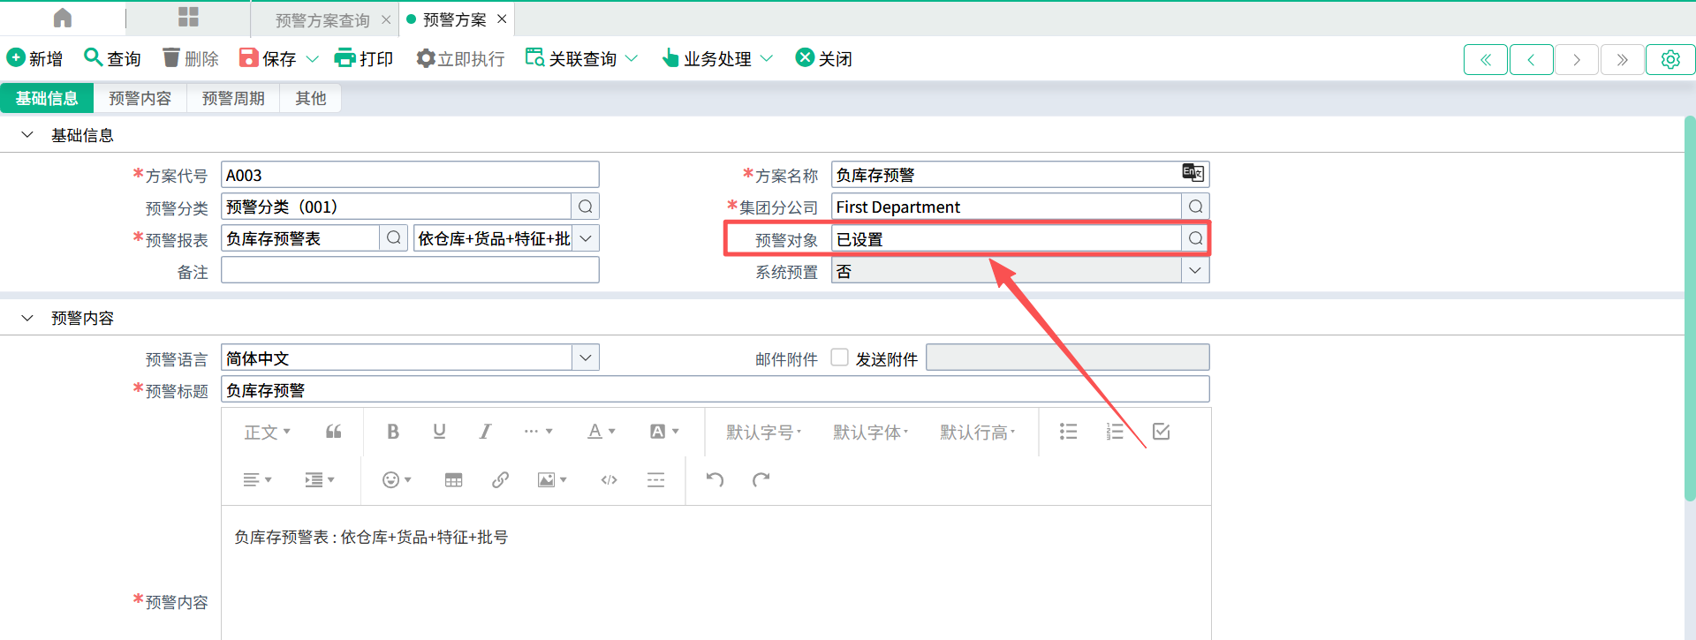
Task: Enable the 发送附件 checkbox
Action: point(840,358)
